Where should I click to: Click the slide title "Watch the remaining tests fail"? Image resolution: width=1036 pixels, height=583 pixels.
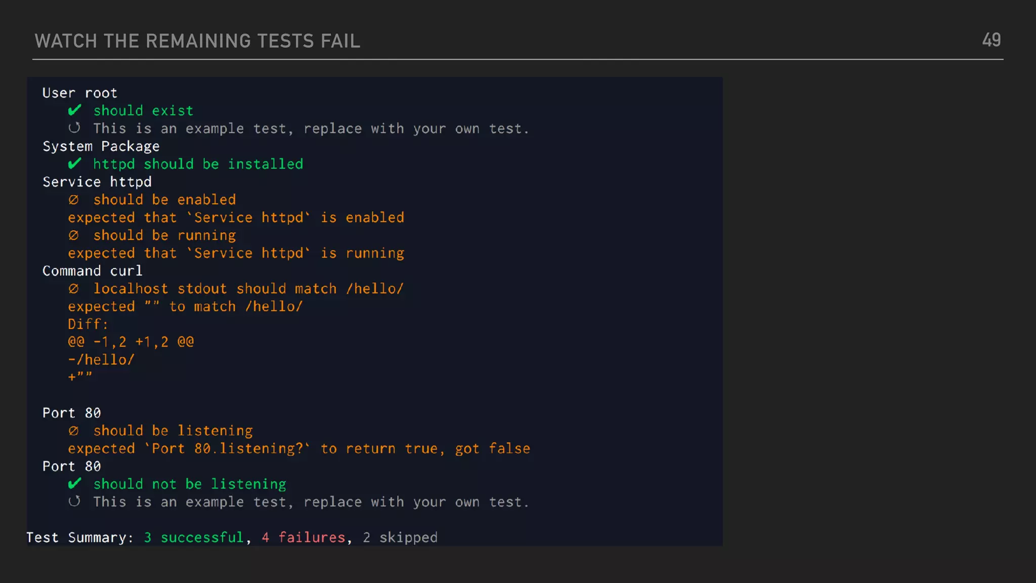tap(197, 41)
